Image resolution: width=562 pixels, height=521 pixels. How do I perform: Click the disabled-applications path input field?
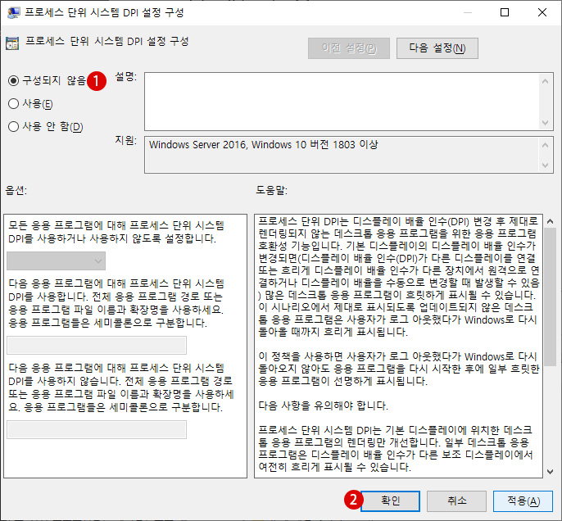[97, 429]
